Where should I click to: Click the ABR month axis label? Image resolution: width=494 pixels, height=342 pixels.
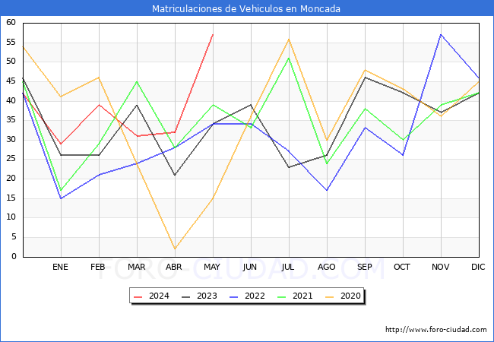coord(174,267)
